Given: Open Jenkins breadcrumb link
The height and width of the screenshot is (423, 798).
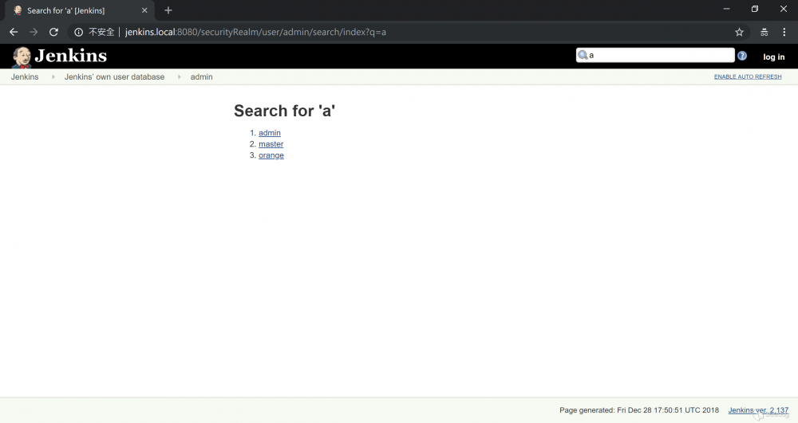Looking at the screenshot, I should pyautogui.click(x=25, y=76).
